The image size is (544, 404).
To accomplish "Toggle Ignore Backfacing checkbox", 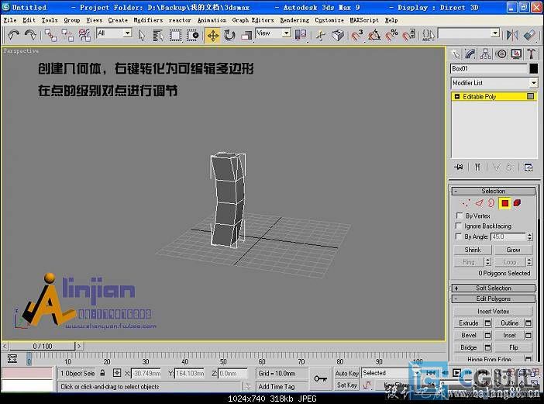I will pos(460,226).
